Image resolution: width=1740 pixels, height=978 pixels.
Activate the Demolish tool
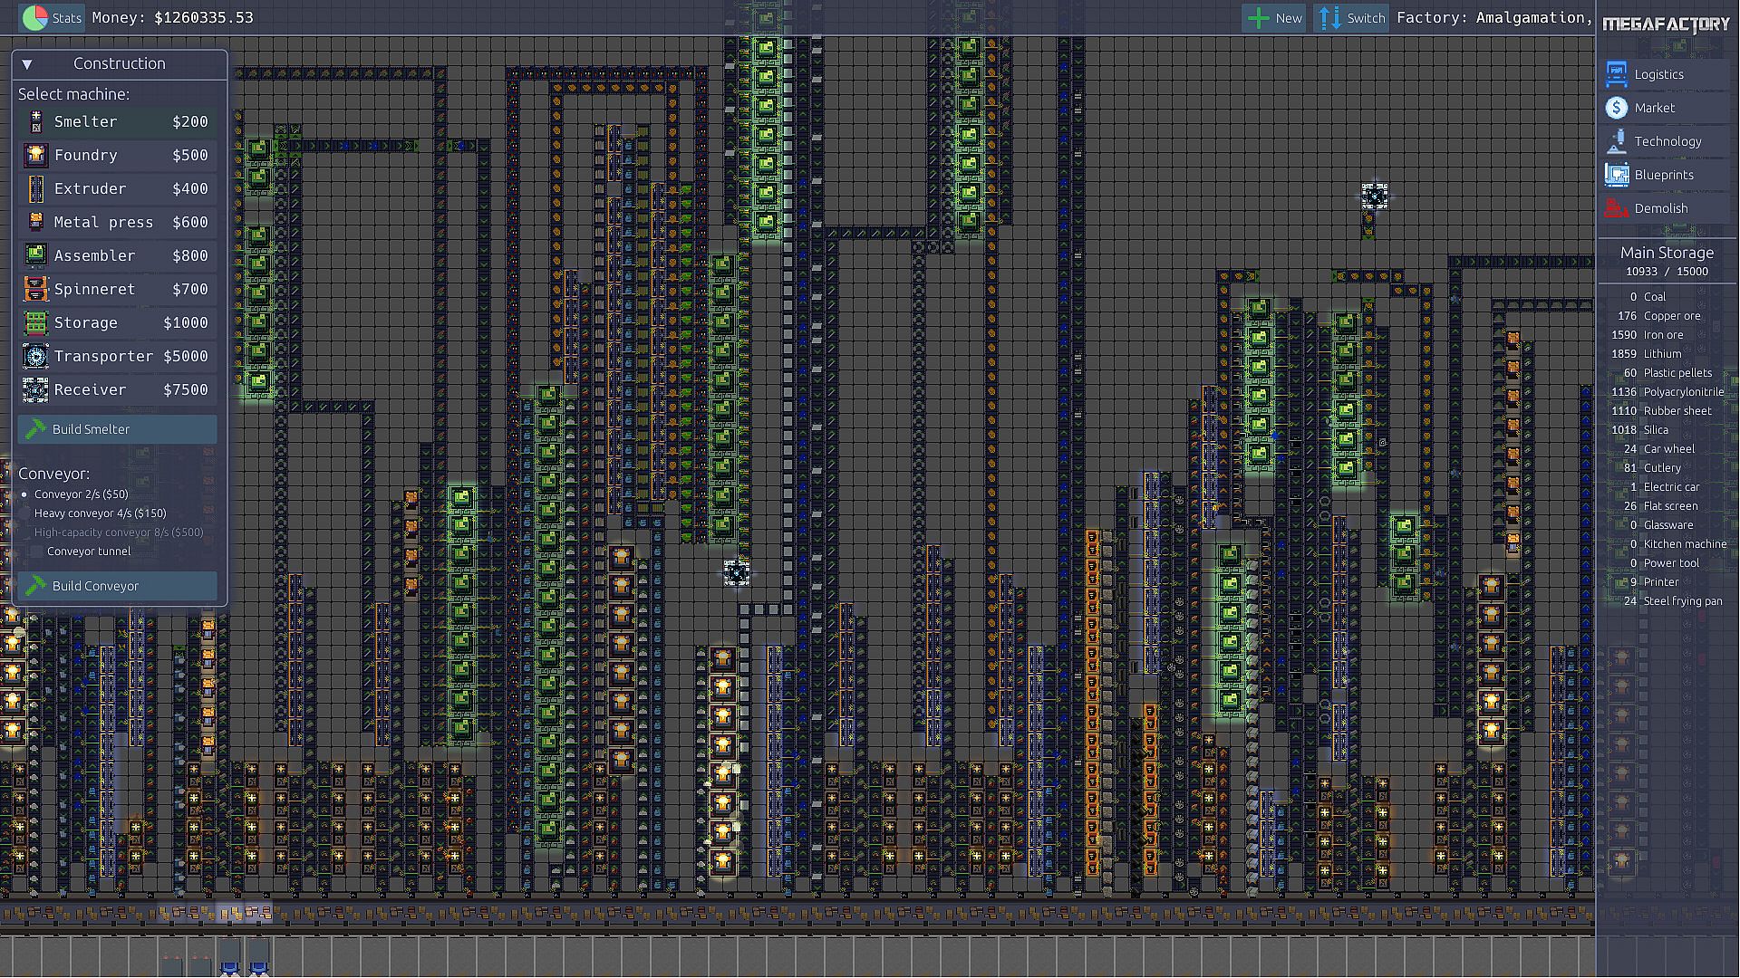point(1660,208)
